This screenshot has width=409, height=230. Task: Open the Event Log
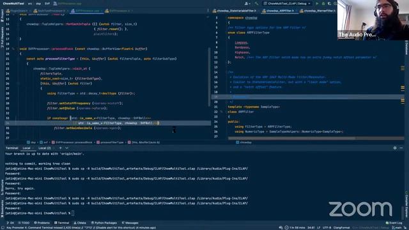click(x=394, y=223)
